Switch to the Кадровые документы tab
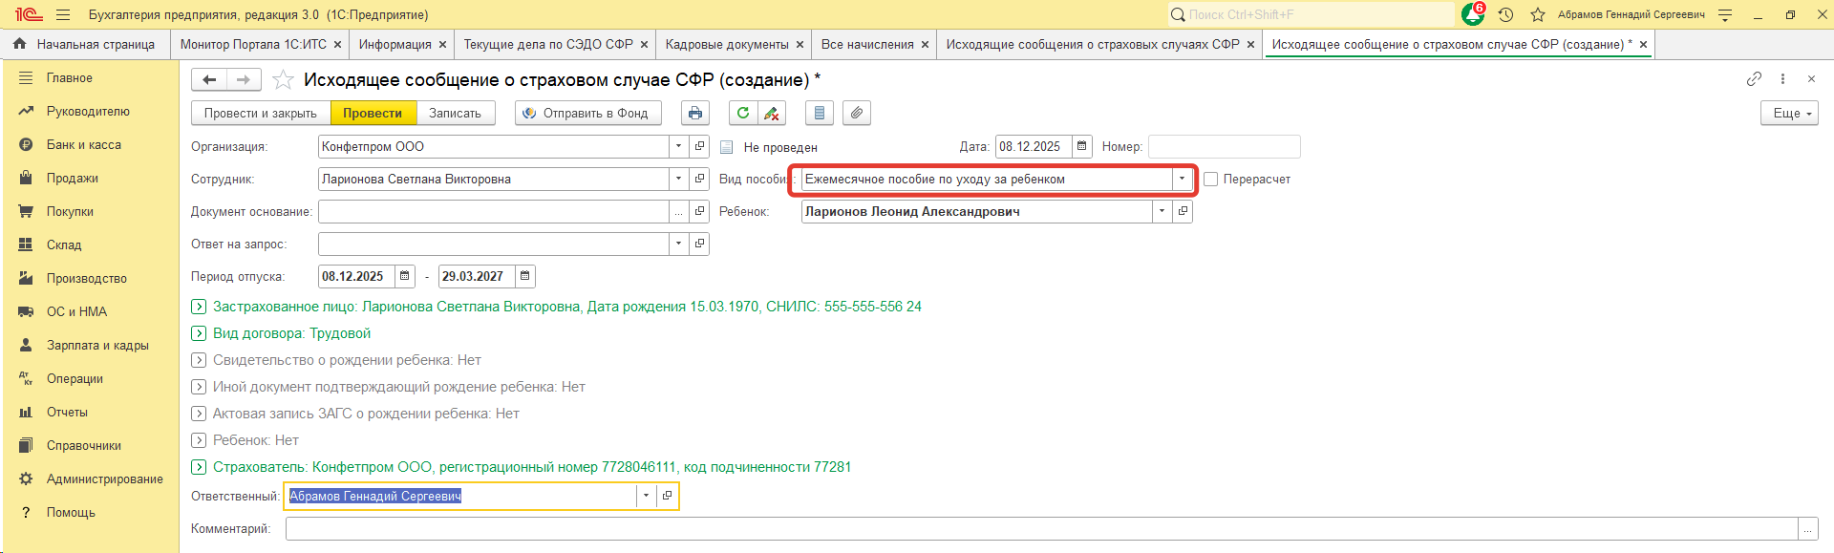Viewport: 1834px width, 553px height. (726, 44)
